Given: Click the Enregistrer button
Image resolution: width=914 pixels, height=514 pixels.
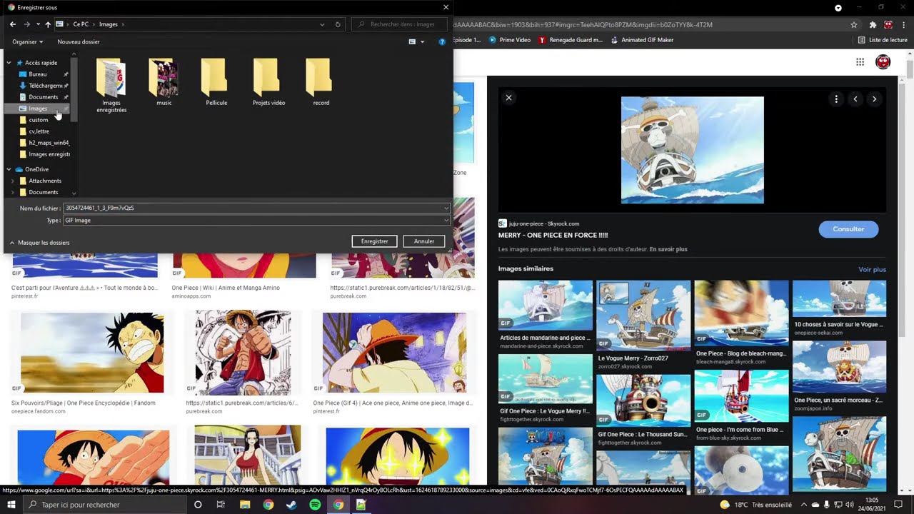Looking at the screenshot, I should click(x=374, y=241).
